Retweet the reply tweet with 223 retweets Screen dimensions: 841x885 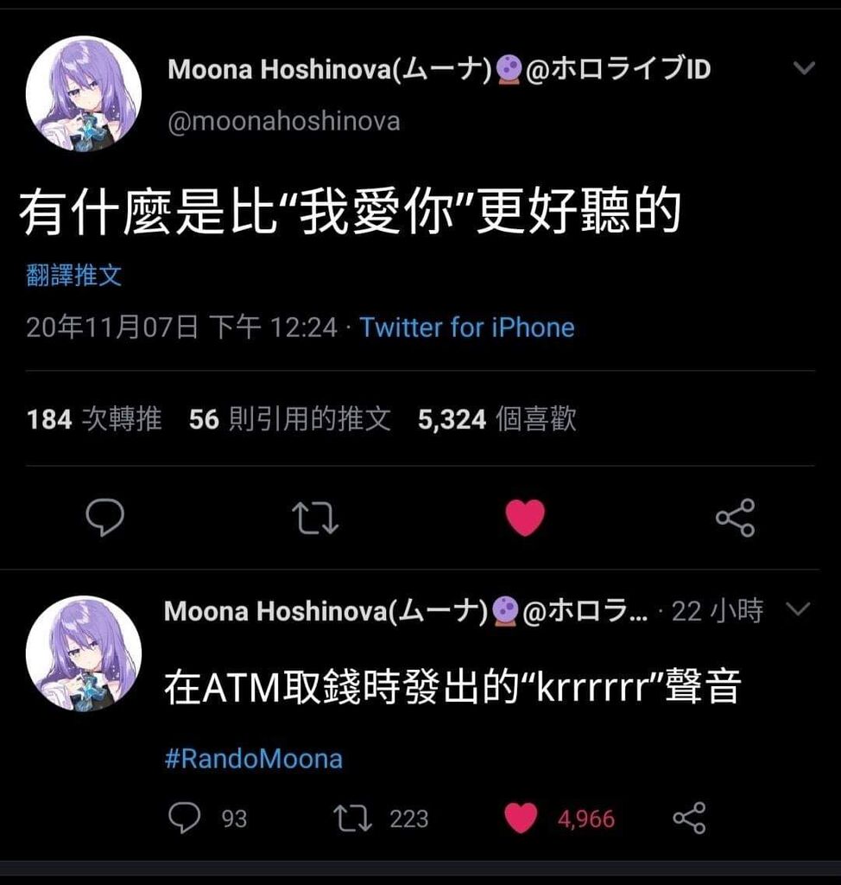click(x=352, y=818)
